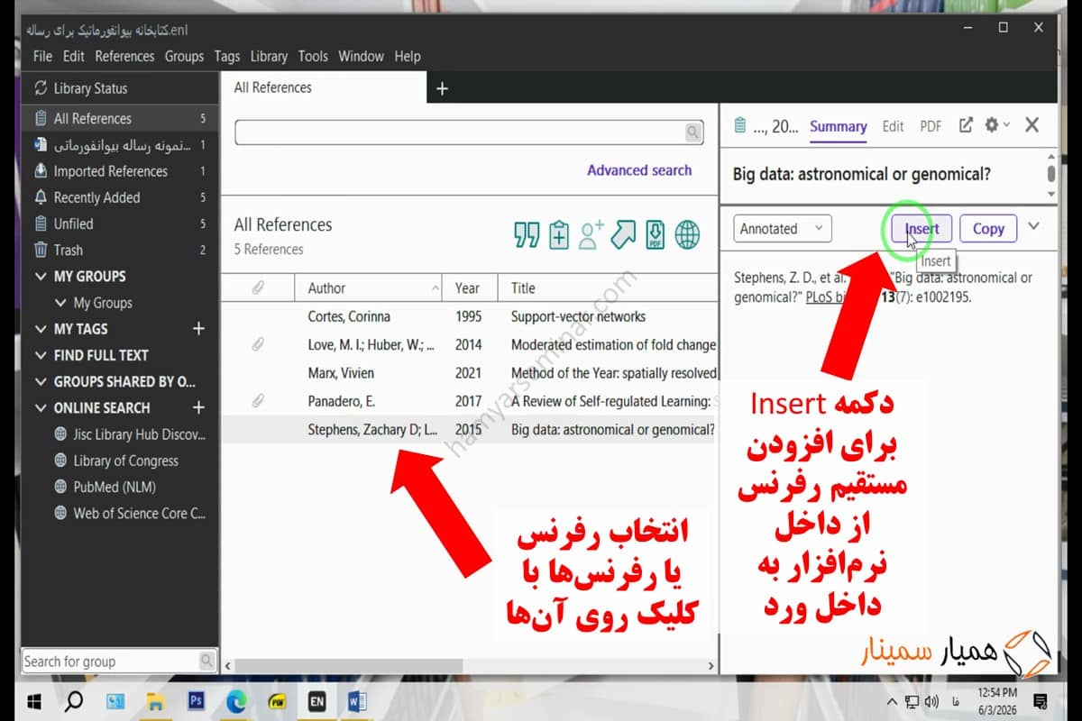Click the Add Reference clipboard icon
This screenshot has width=1082, height=721.
[559, 234]
